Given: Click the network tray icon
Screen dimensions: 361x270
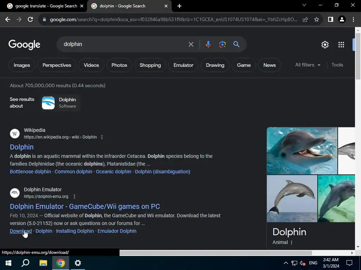Looking at the screenshot, I should pyautogui.click(x=294, y=263).
